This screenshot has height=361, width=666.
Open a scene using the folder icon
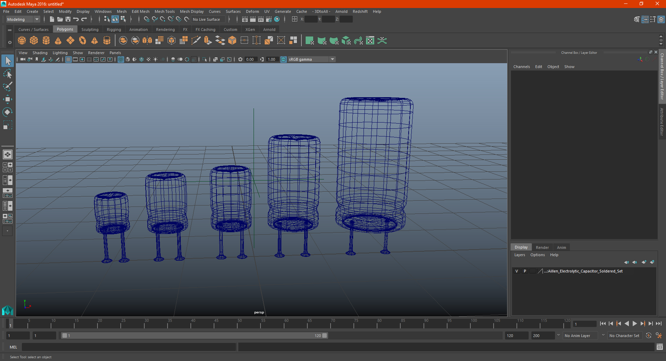[60, 19]
